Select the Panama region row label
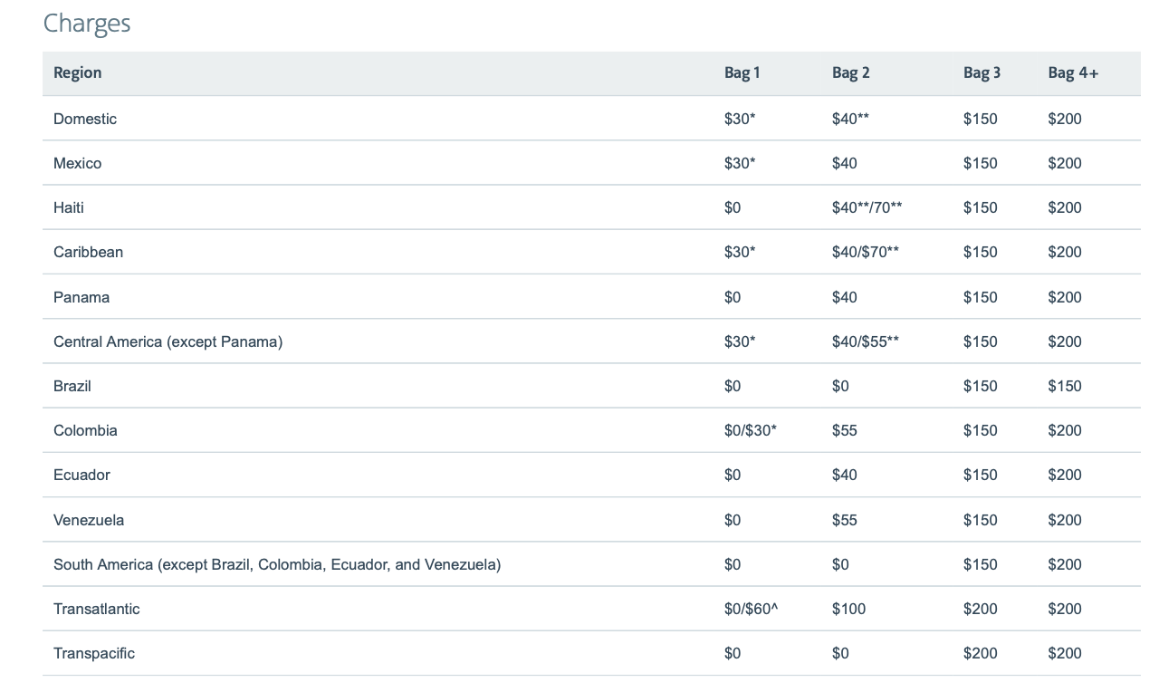Viewport: 1159px width, 692px height. click(81, 297)
